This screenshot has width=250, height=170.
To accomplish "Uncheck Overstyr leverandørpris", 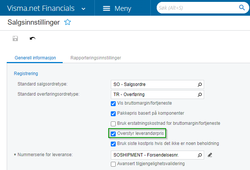I will pyautogui.click(x=113, y=133).
